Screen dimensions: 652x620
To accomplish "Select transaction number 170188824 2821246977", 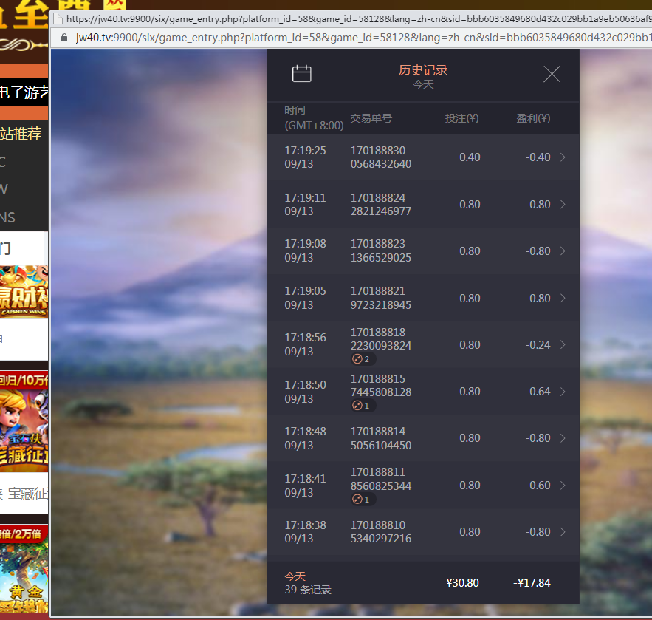I will pos(381,204).
